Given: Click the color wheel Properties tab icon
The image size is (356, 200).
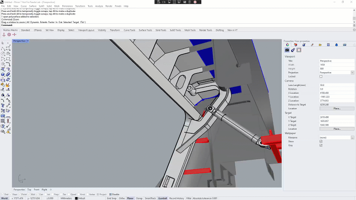Looking at the screenshot, I should (x=287, y=45).
